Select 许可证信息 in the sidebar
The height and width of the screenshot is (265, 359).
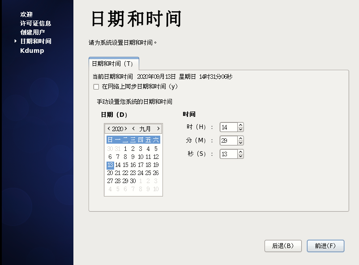pos(35,23)
